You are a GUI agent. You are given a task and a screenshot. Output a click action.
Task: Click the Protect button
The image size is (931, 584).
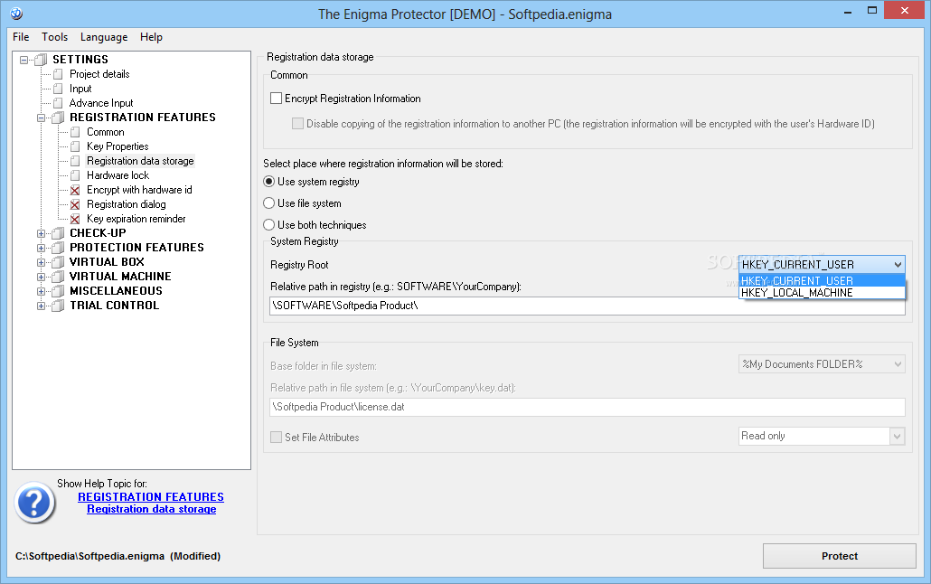click(839, 556)
